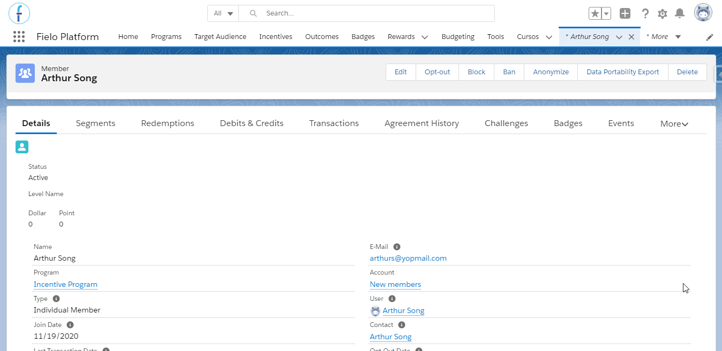Click the Individual Member type value
Viewport: 722px width, 351px height.
(x=67, y=310)
